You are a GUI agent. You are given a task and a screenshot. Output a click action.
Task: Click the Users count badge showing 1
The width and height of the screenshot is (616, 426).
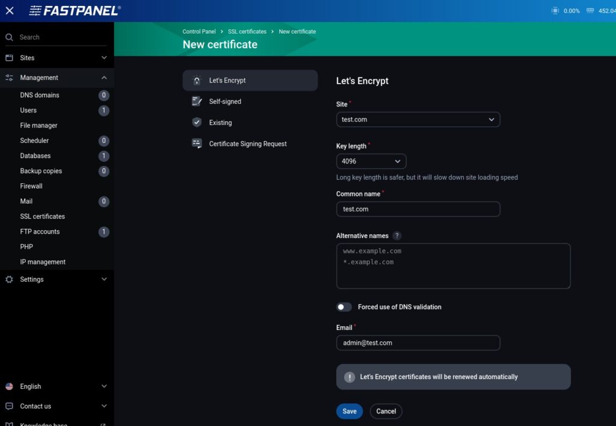pos(103,110)
